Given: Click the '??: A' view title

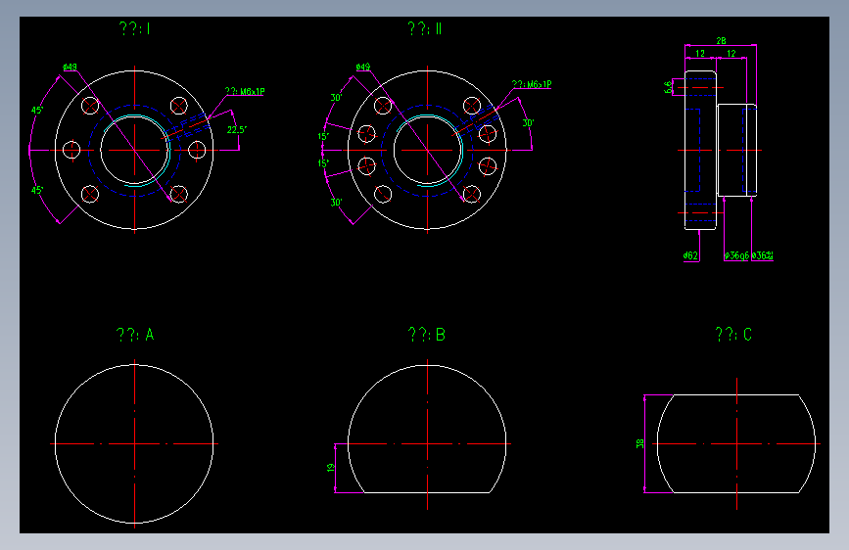Looking at the screenshot, I should click(x=135, y=335).
